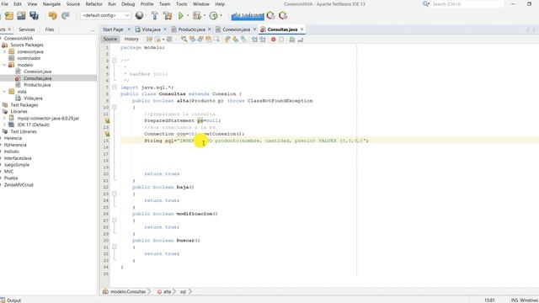Click the green Run Project icon

point(181,16)
